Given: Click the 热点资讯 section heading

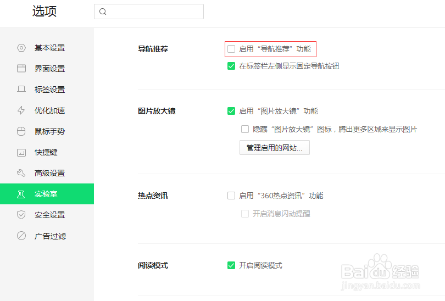Looking at the screenshot, I should 153,196.
